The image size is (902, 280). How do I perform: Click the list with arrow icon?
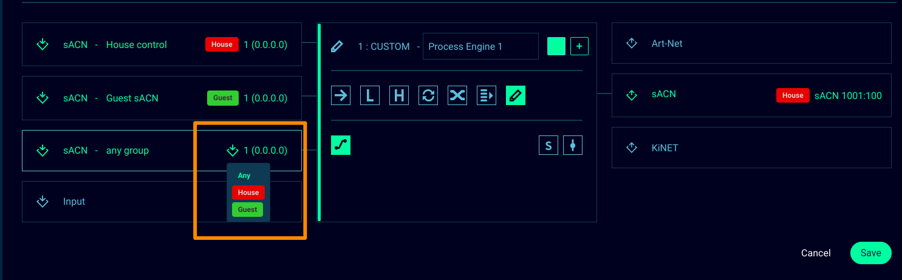pos(487,95)
